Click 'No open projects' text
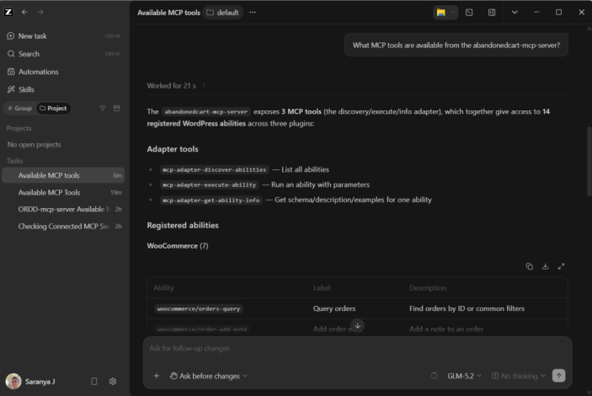 pos(34,145)
